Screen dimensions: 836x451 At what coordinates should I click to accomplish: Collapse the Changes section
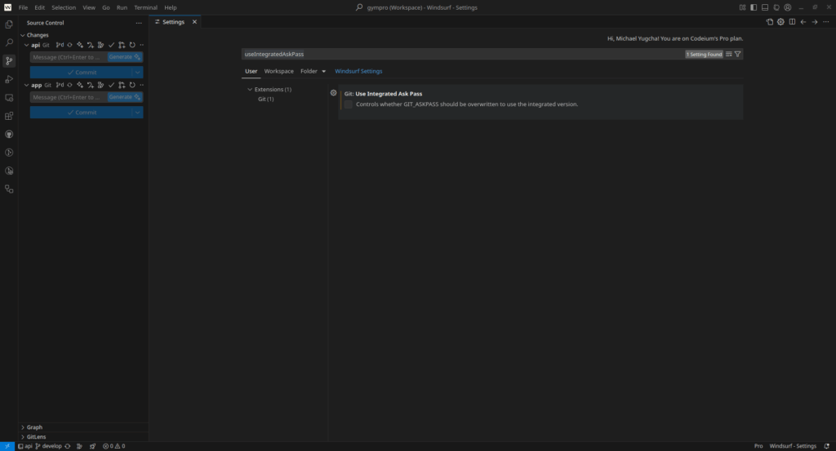coord(23,35)
